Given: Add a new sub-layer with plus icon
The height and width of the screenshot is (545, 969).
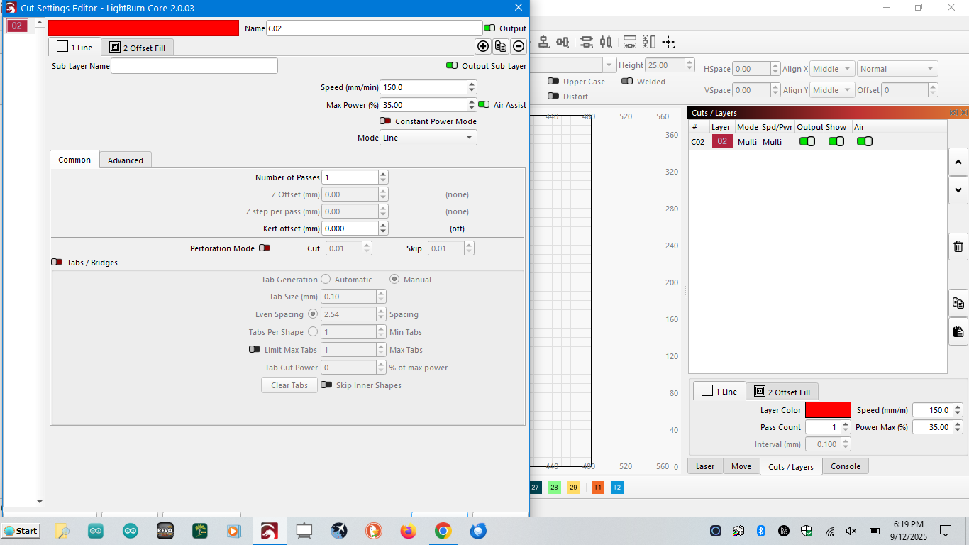Looking at the screenshot, I should tap(483, 46).
